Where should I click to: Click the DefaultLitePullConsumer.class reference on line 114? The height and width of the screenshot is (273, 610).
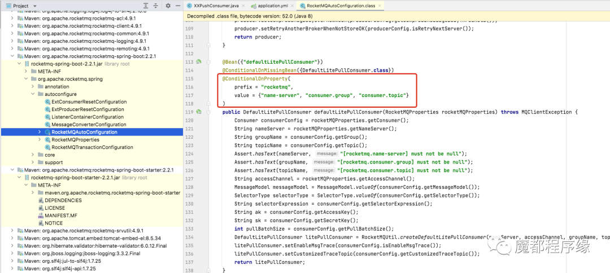point(347,71)
